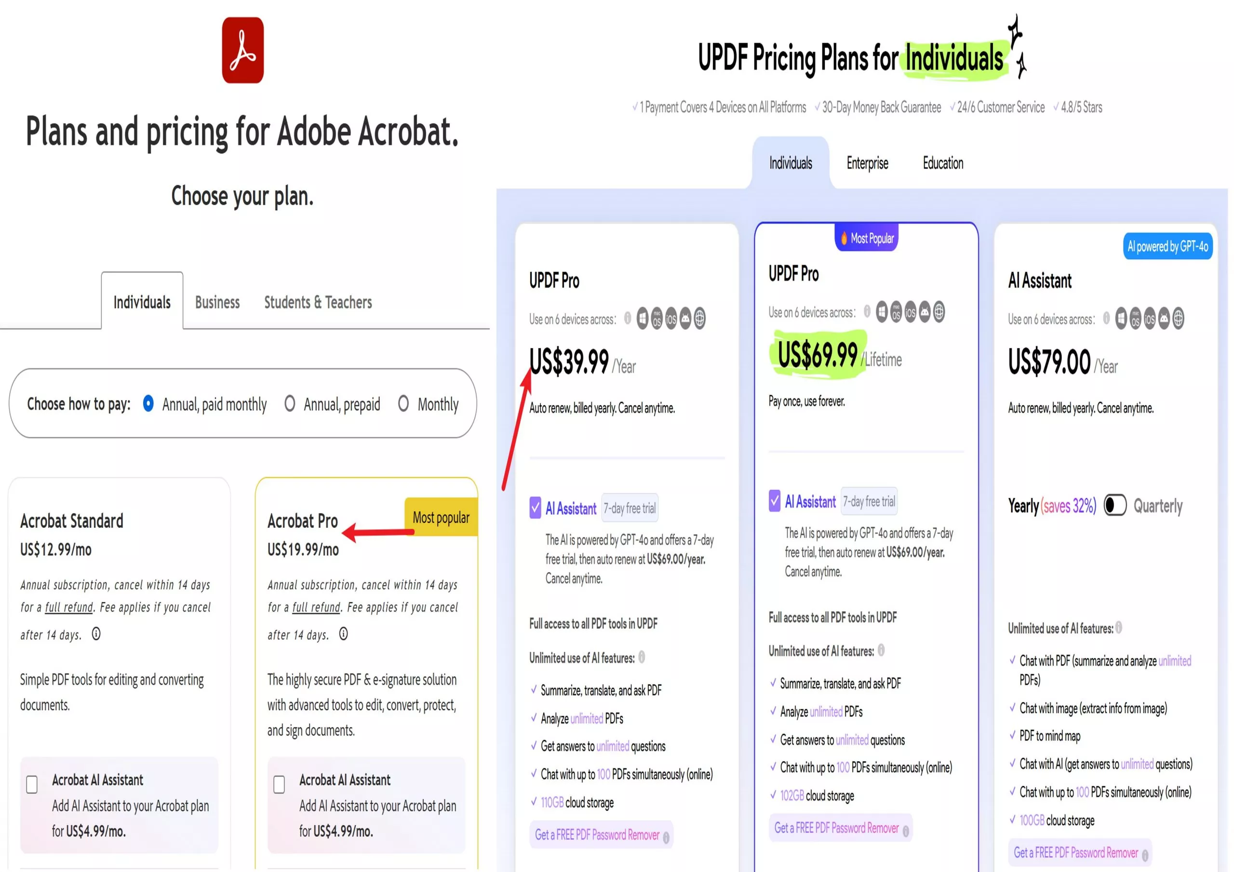The height and width of the screenshot is (872, 1234).
Task: Click Windows platform icon in yearly UPDF Pro card
Action: (x=642, y=318)
